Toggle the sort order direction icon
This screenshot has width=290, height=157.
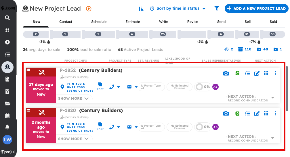141,9
